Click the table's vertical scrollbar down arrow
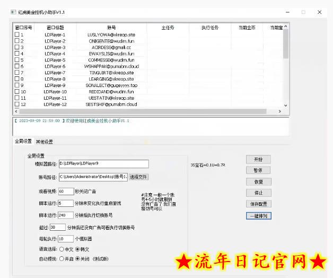 286,106
